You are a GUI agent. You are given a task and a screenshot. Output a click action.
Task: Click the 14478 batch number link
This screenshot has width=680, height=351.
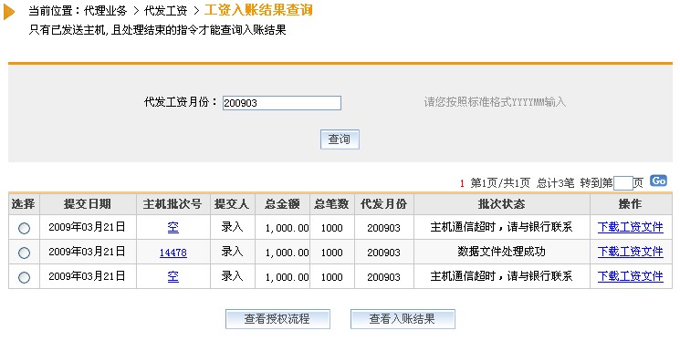(x=173, y=253)
